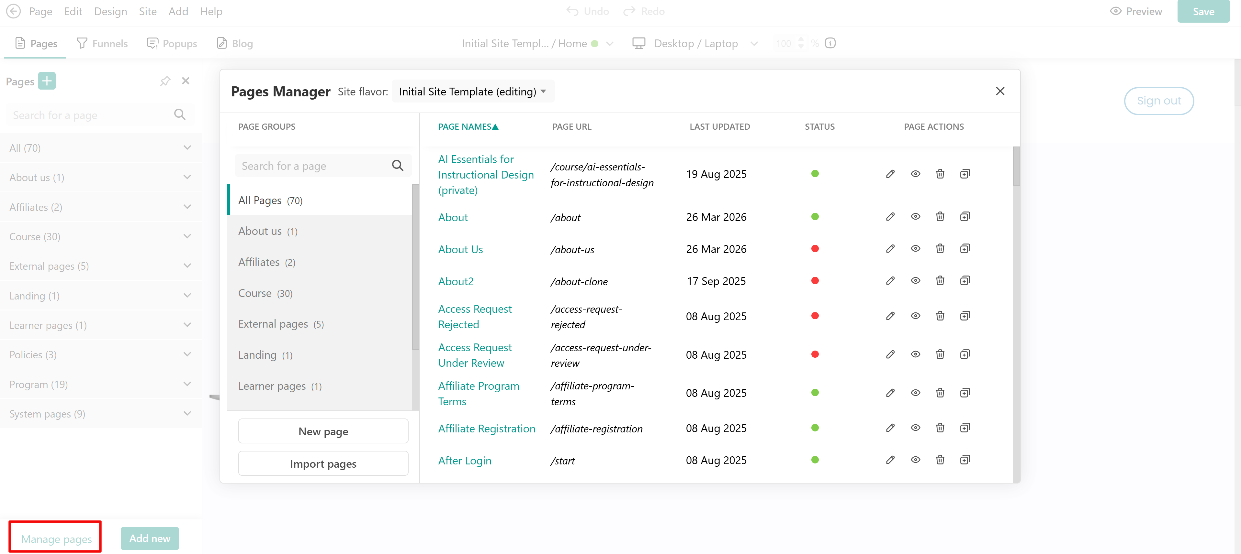Click eye icon for Affiliate Program Terms
The image size is (1241, 554).
pyautogui.click(x=915, y=393)
